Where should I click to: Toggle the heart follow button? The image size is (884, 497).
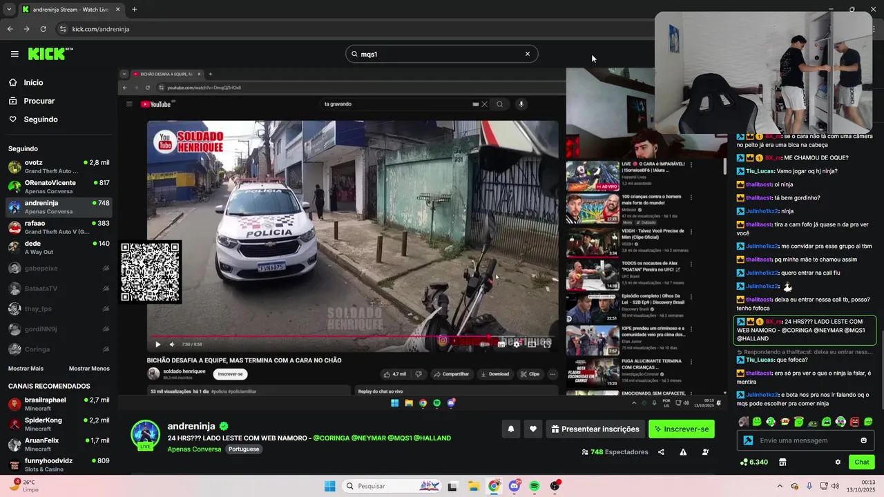click(532, 429)
